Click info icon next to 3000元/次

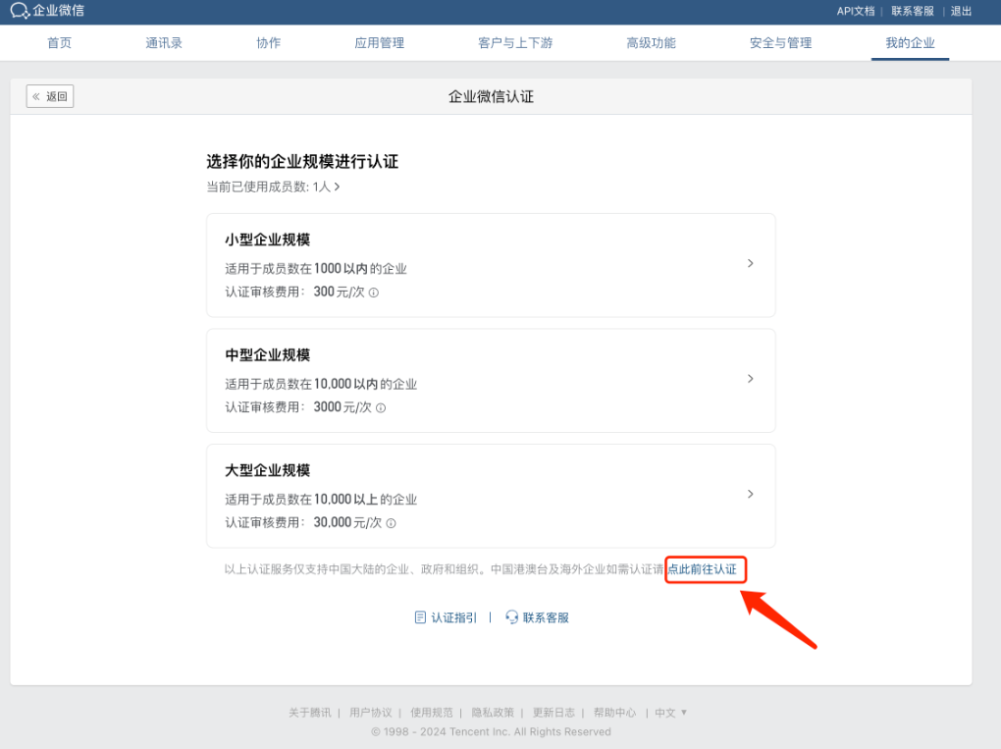381,408
